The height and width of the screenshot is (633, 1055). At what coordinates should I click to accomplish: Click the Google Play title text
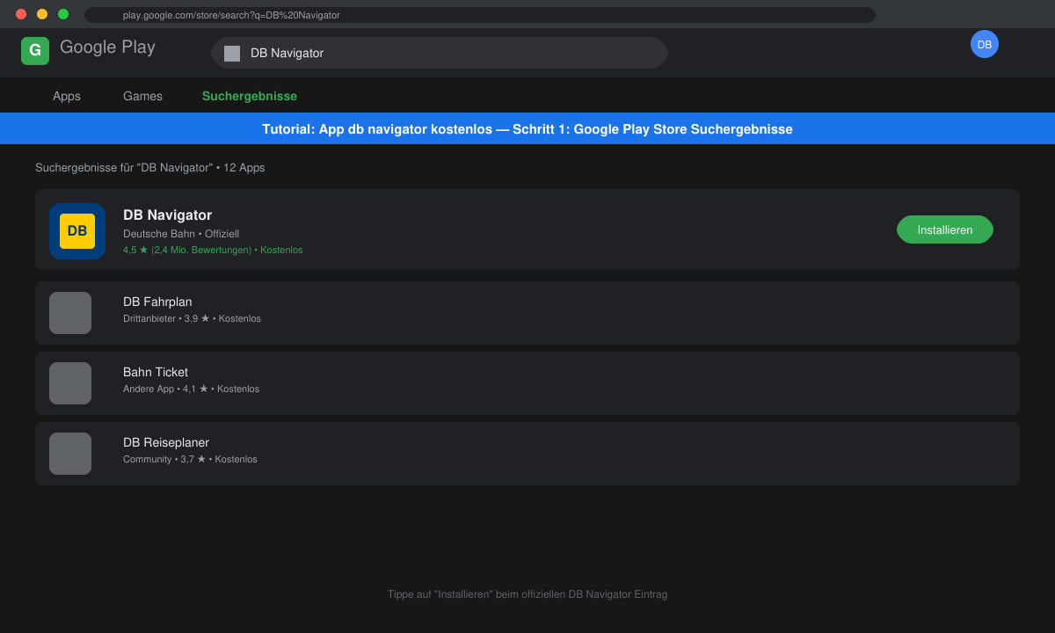tap(107, 47)
